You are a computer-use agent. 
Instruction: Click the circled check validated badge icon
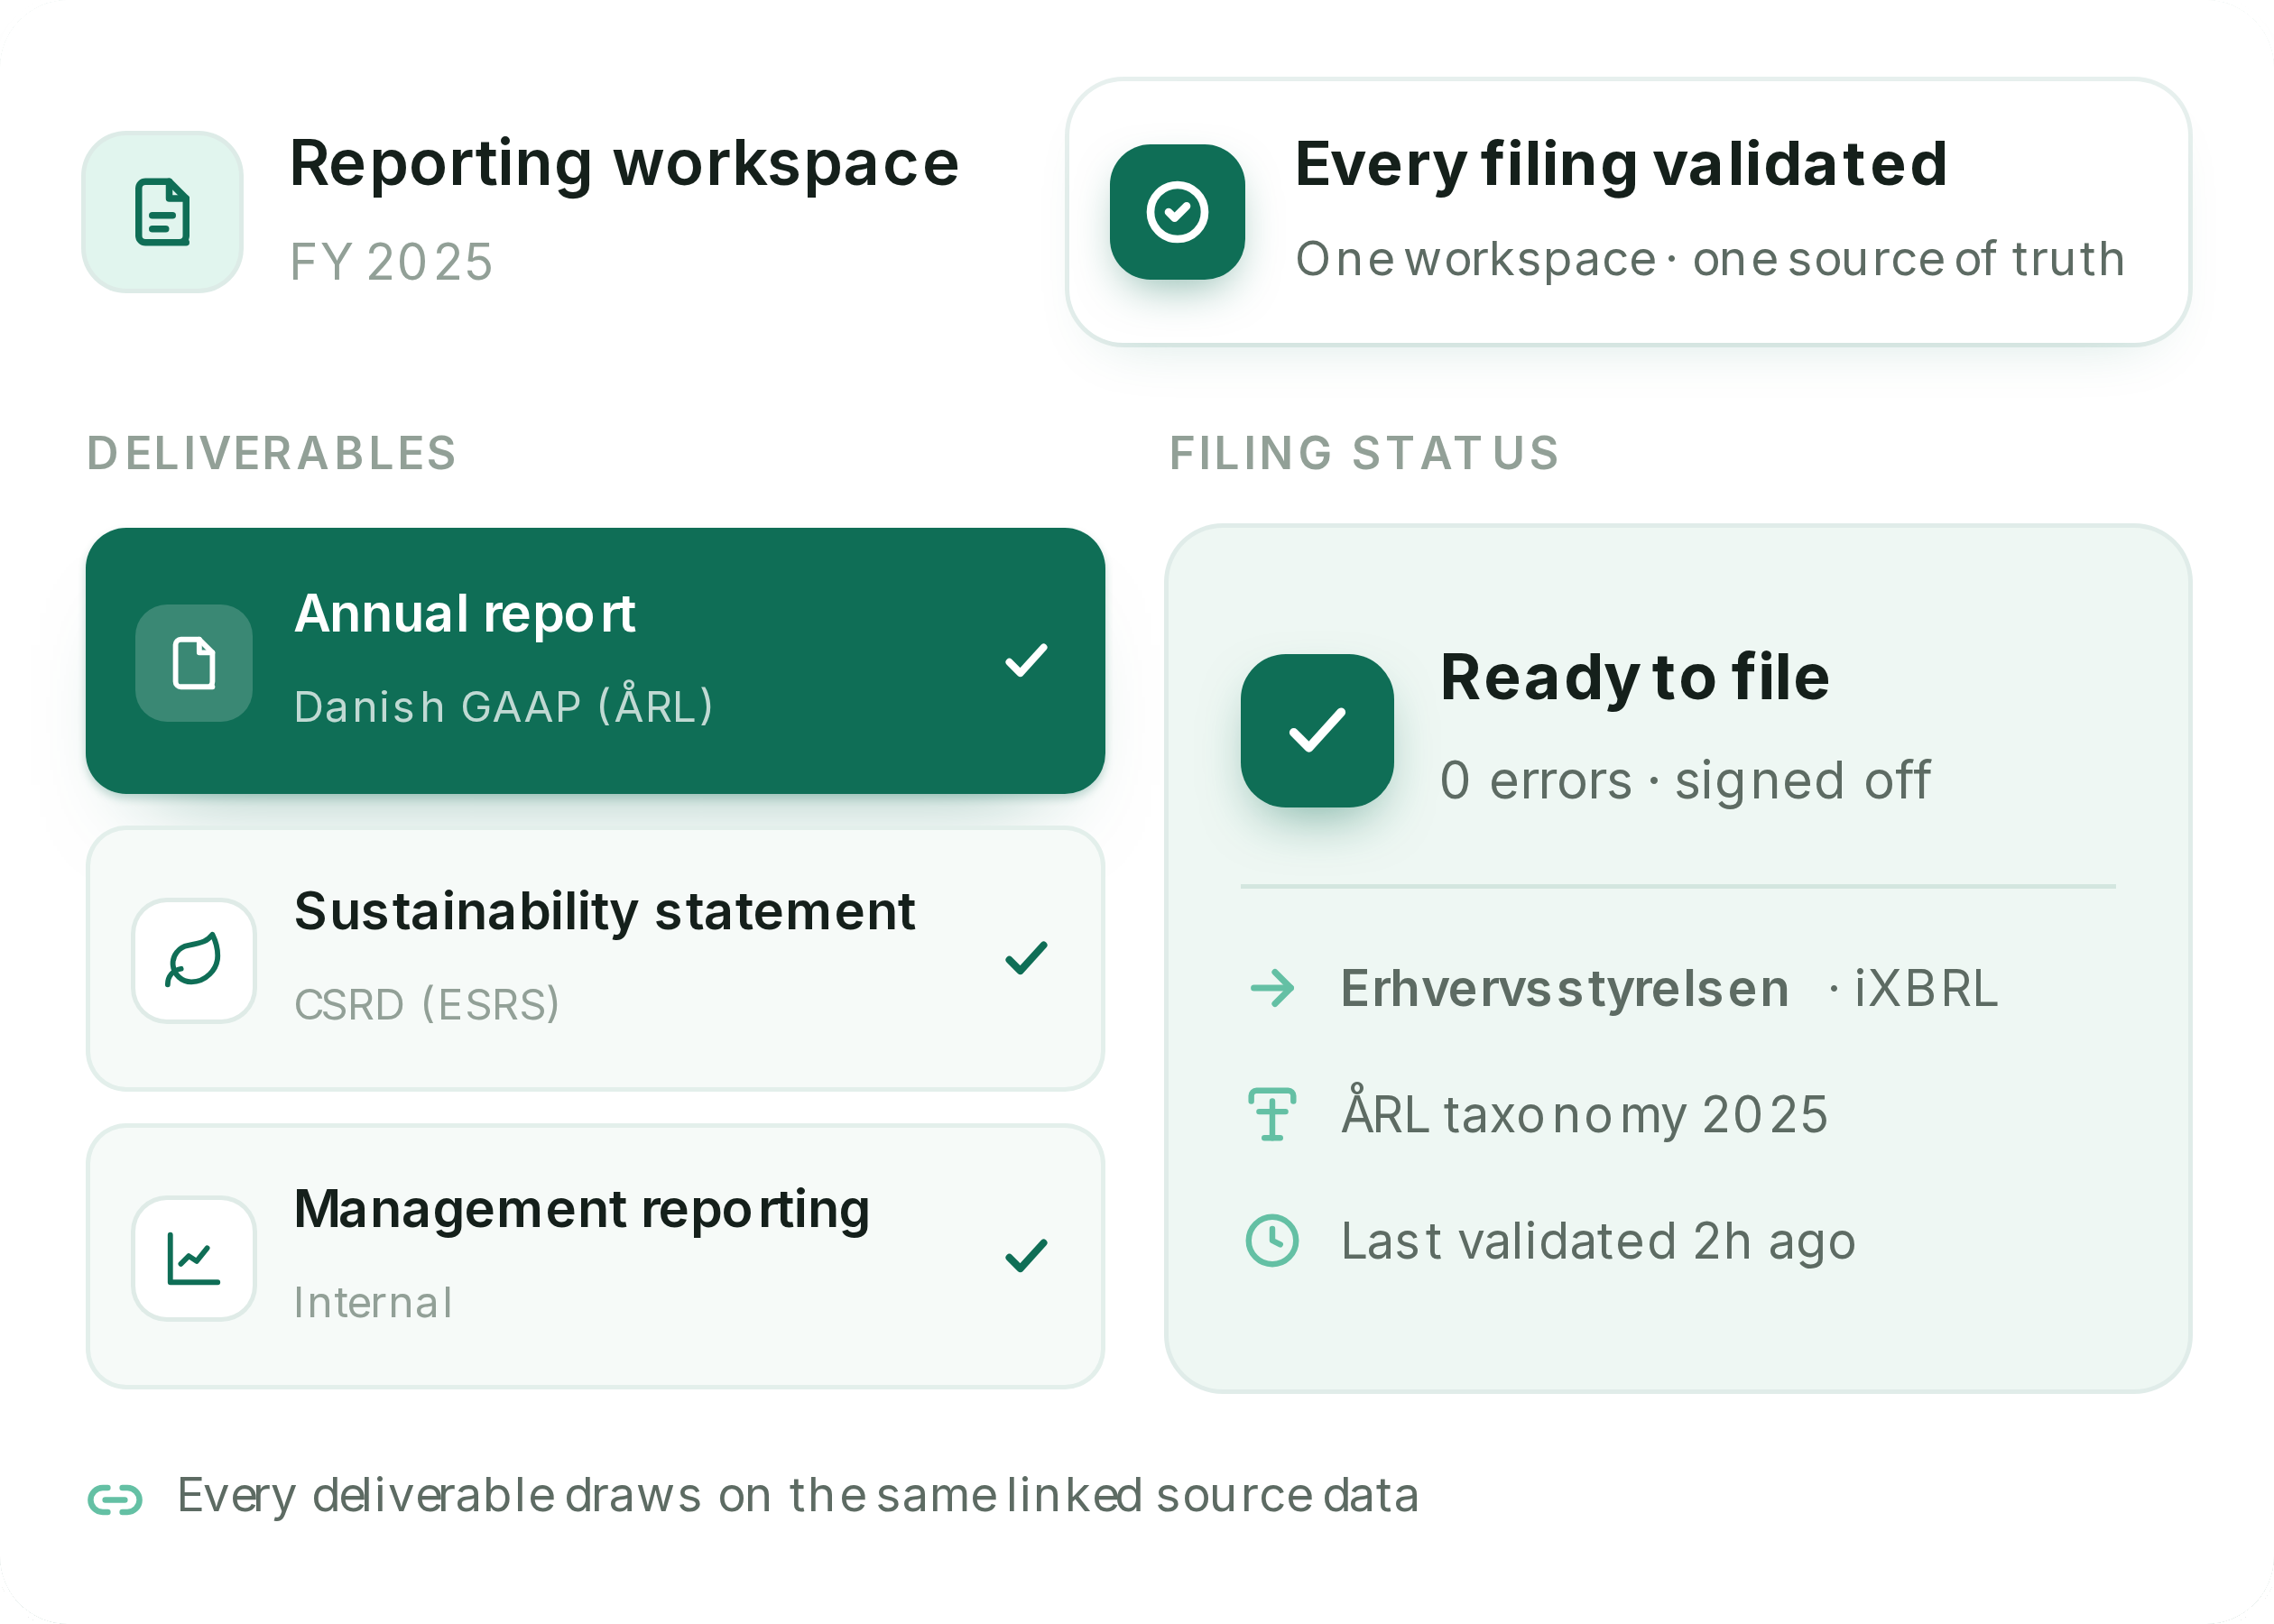pos(1177,212)
